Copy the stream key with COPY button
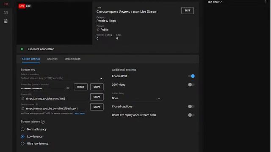Image resolution: width=271 pixels, height=152 pixels. click(97, 87)
